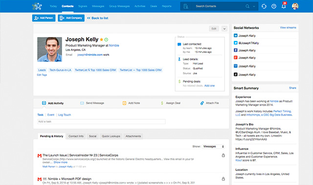
Task: Click the sync refresh icon in header
Action: (264, 6)
